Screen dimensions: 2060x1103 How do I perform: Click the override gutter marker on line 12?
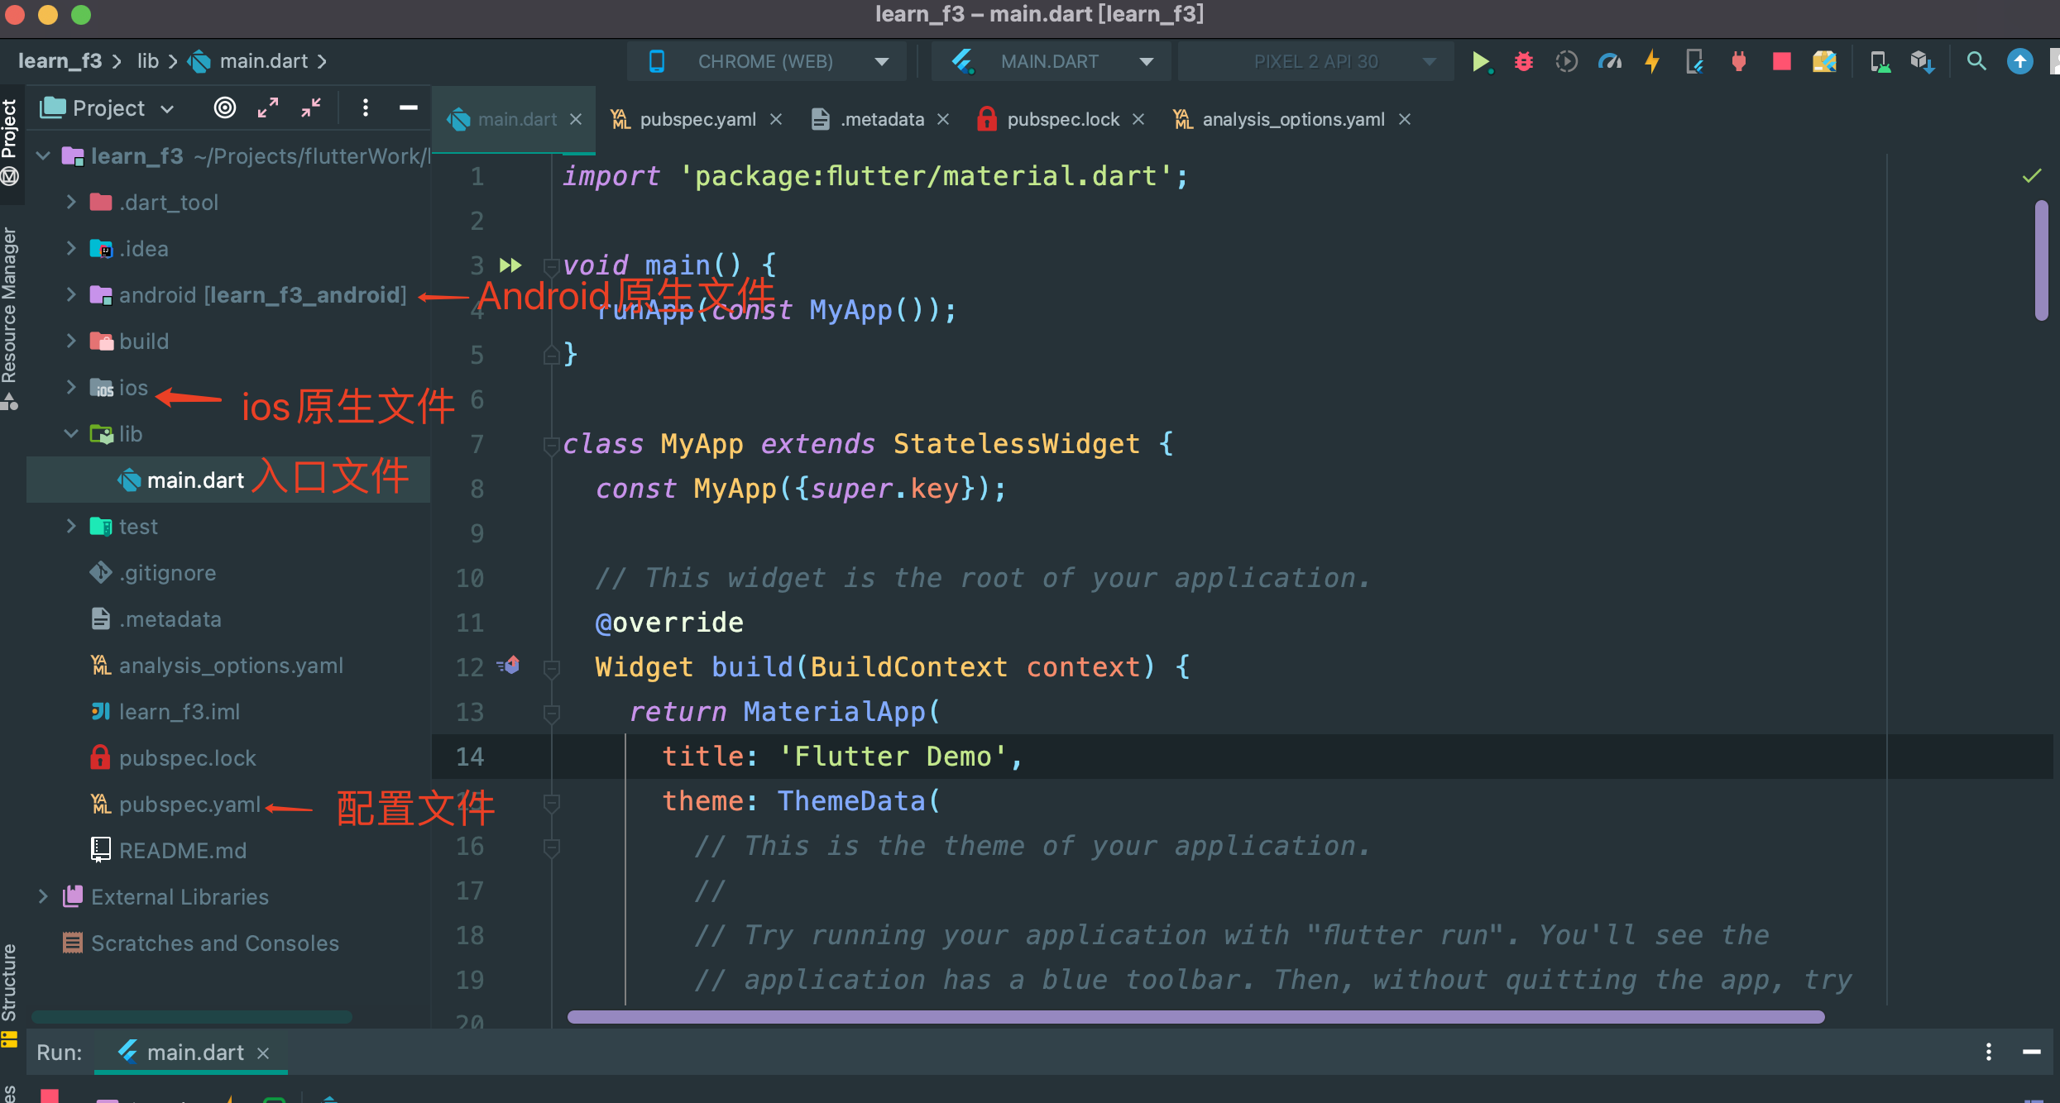[x=509, y=666]
